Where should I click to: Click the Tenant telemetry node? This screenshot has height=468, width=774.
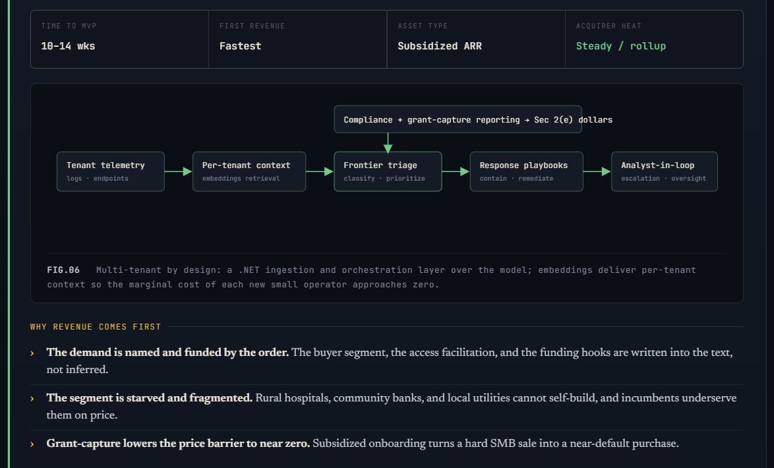(x=111, y=171)
